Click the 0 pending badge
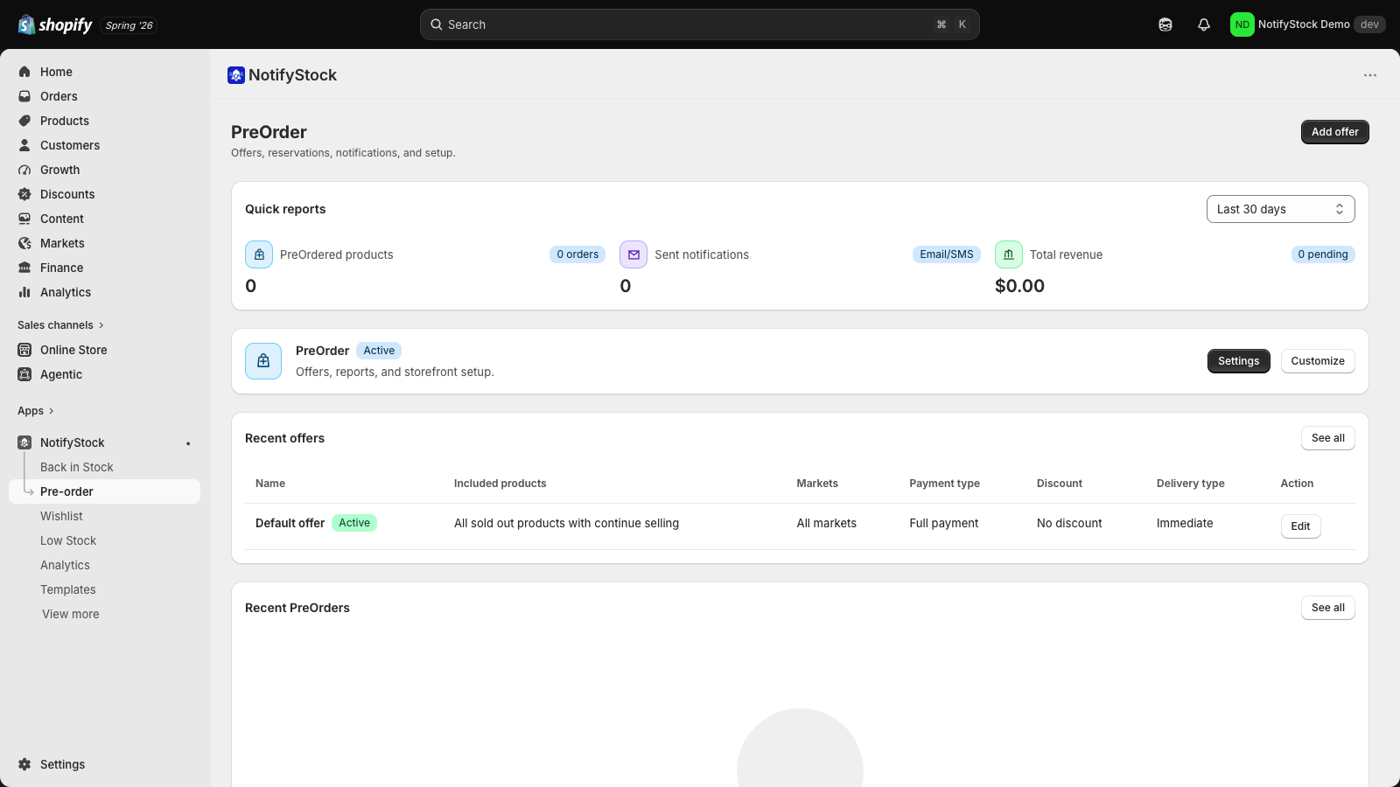Viewport: 1400px width, 787px height. (x=1323, y=254)
